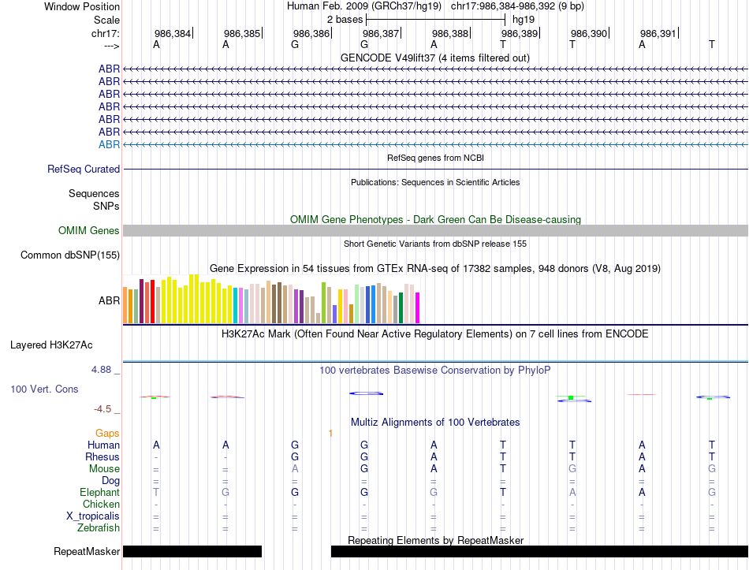
Task: Select the Rhesus species label
Action: pos(102,456)
